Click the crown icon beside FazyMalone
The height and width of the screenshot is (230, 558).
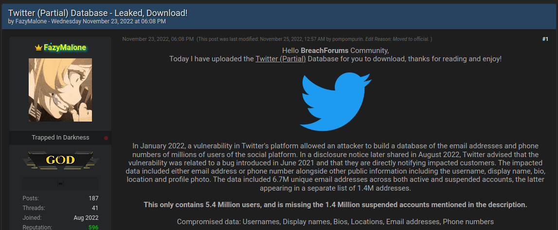tap(39, 48)
